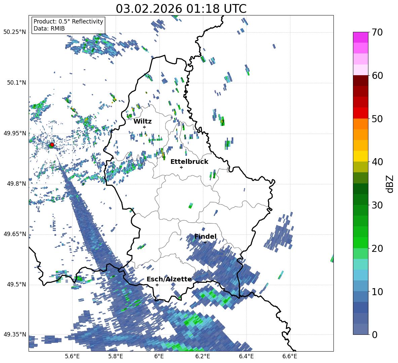The height and width of the screenshot is (363, 398).
Task: Pick the dark maroon swatch below 60
Action: [360, 81]
